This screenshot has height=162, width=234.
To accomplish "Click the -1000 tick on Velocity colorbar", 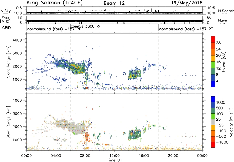I will 222,142.
